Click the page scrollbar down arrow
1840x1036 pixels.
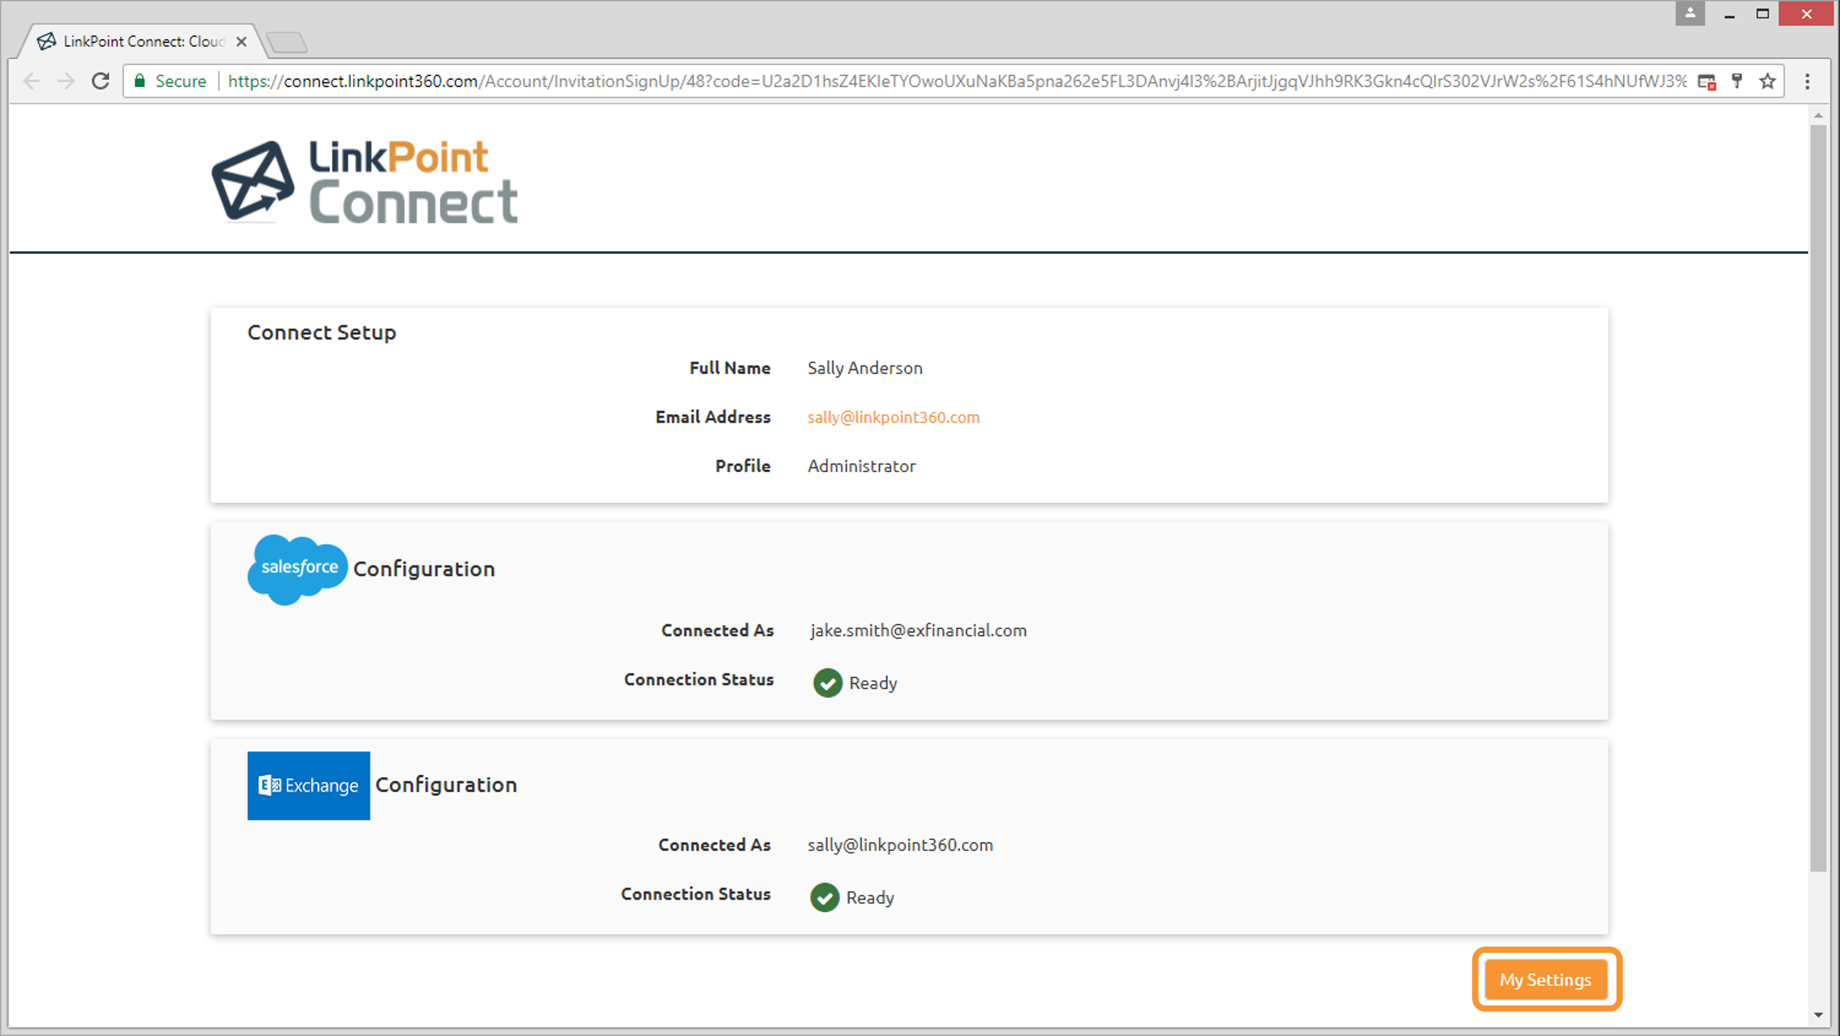[1818, 1015]
